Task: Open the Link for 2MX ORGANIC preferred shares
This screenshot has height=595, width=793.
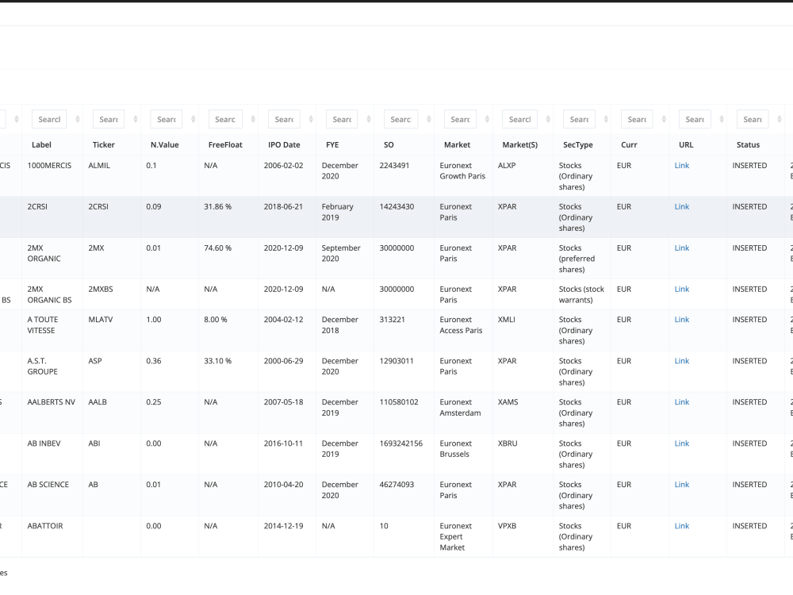Action: pos(682,248)
